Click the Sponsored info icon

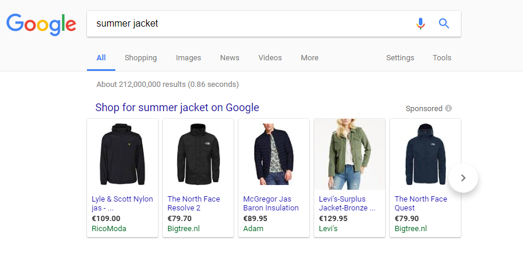[x=448, y=108]
